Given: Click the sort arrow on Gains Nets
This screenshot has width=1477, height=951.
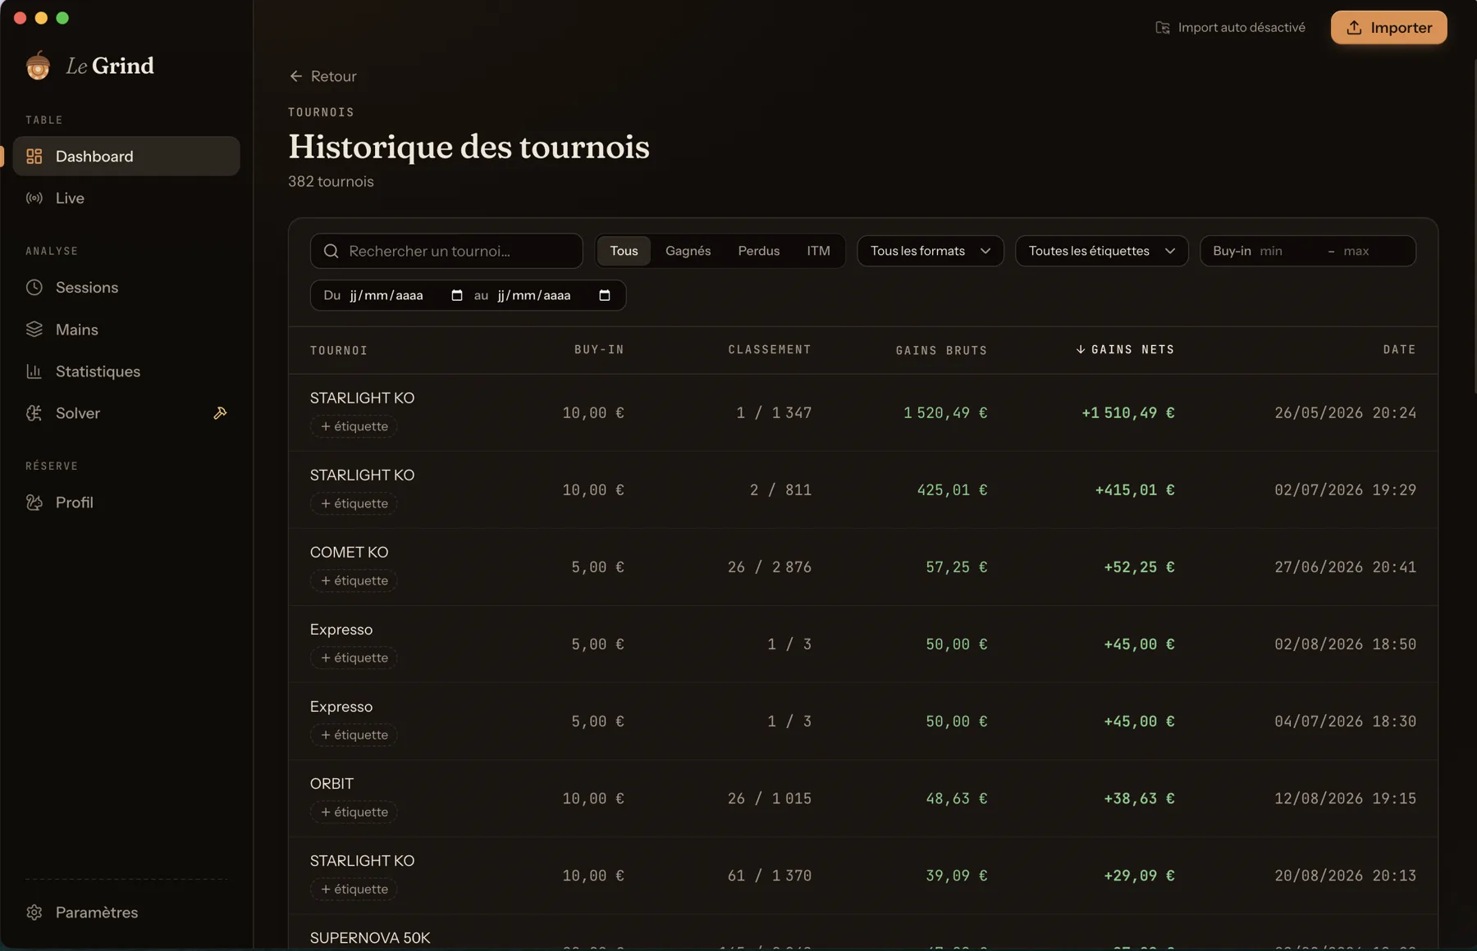Looking at the screenshot, I should point(1081,349).
